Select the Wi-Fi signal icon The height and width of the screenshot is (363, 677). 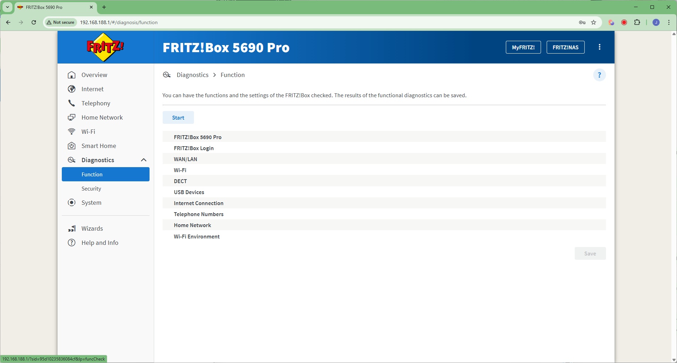[72, 132]
